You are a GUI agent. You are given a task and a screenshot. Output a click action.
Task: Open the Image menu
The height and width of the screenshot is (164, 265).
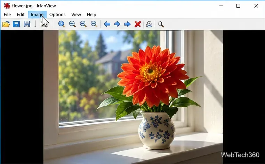click(x=37, y=15)
